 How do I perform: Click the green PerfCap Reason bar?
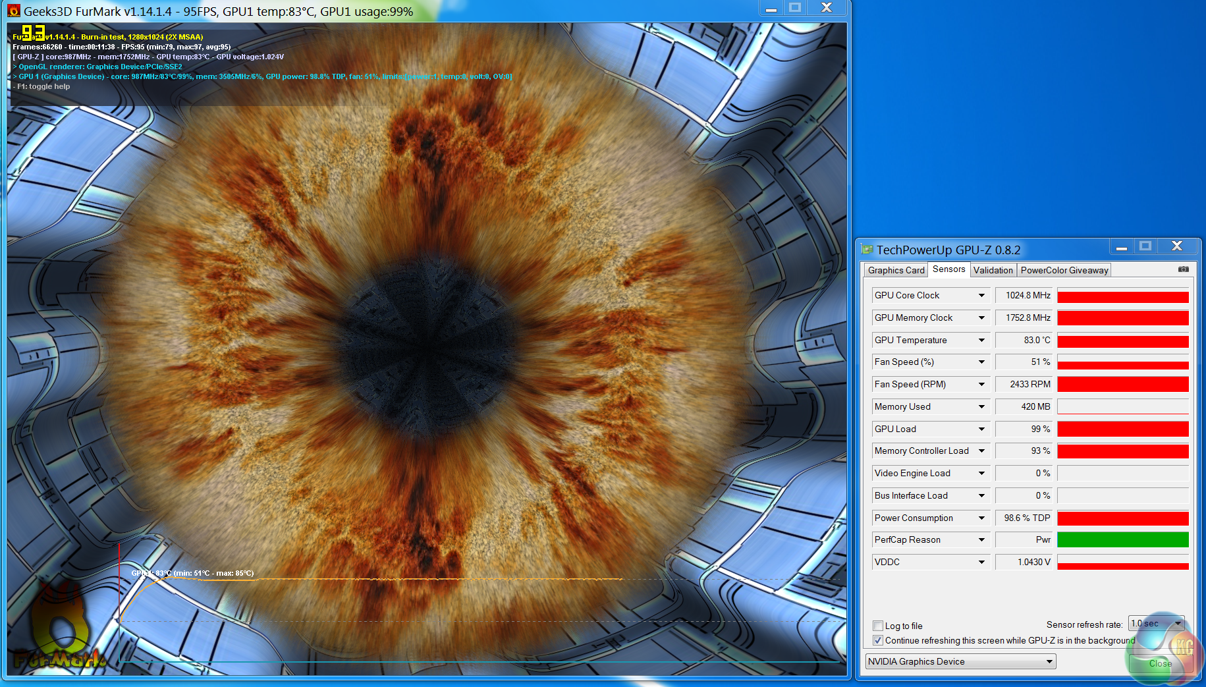point(1122,540)
